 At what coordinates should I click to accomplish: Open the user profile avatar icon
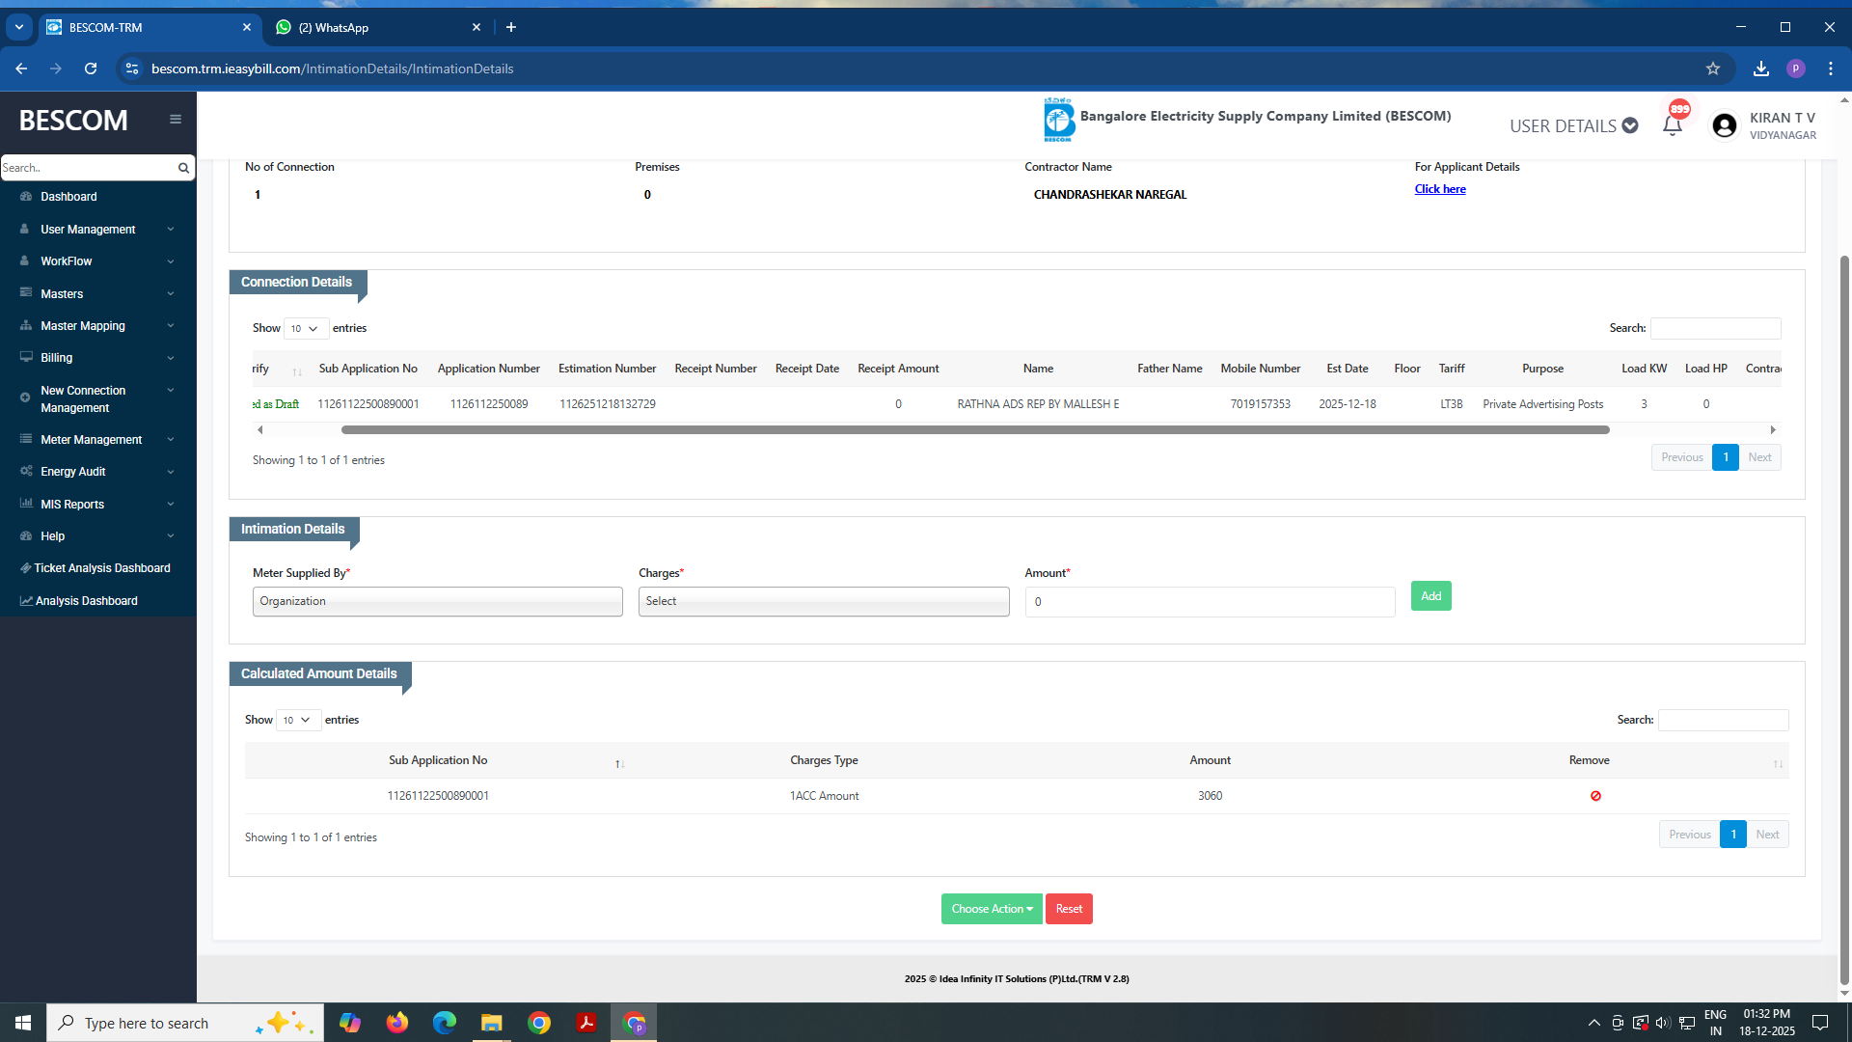[1724, 125]
